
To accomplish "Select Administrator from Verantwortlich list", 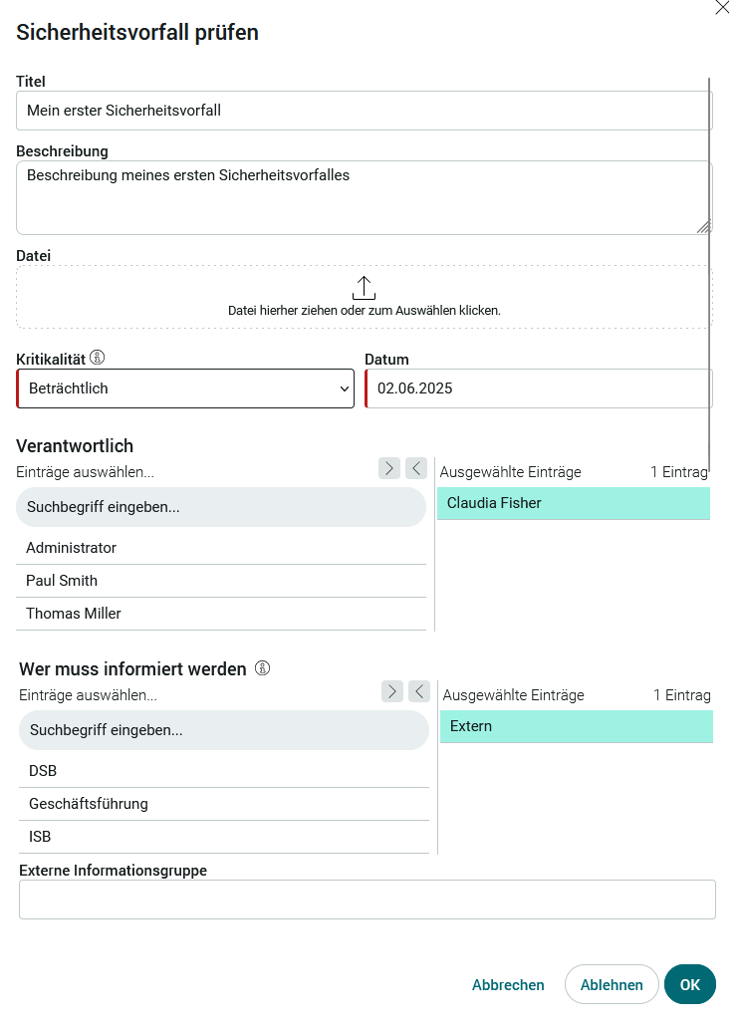I will coord(221,548).
